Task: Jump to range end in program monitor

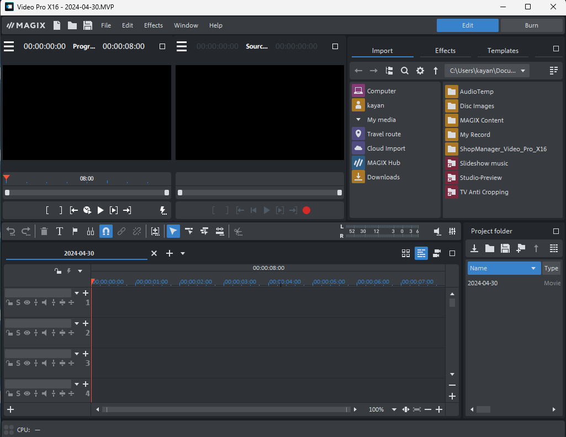Action: pyautogui.click(x=127, y=210)
